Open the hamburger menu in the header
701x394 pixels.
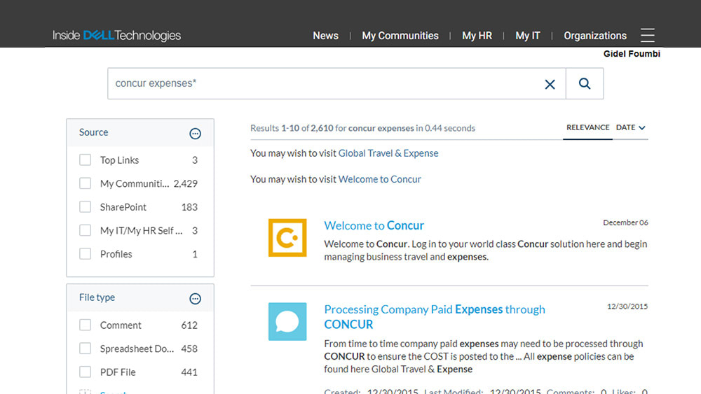(x=647, y=36)
